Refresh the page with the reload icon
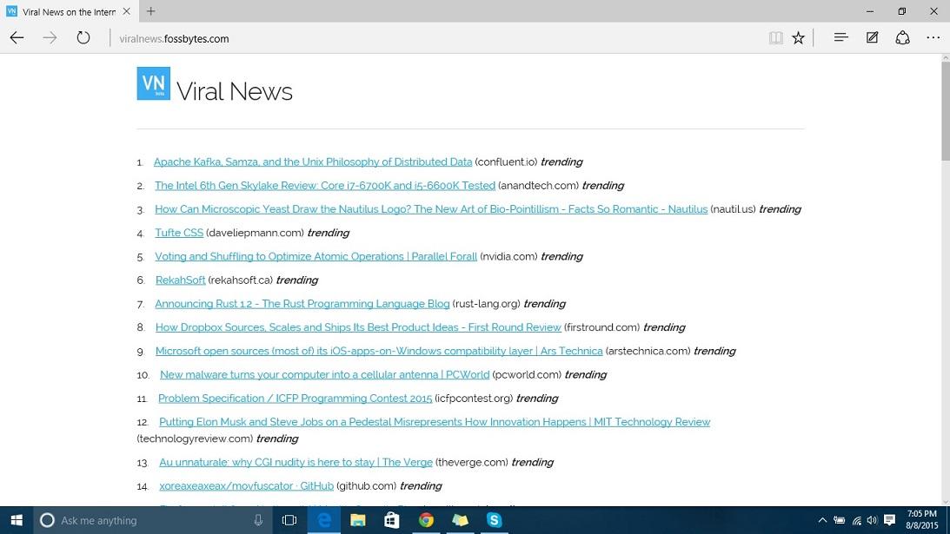 (83, 38)
